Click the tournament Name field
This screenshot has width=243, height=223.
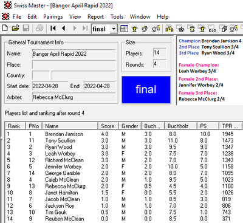pyautogui.click(x=74, y=54)
